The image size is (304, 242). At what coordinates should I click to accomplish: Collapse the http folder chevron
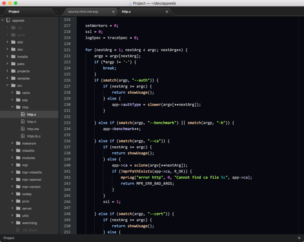coord(12,107)
